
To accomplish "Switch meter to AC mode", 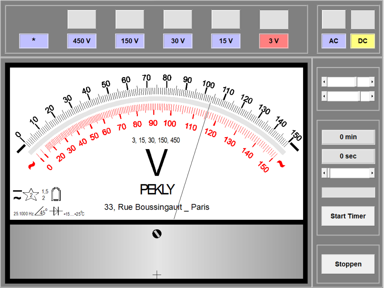I will coord(334,41).
